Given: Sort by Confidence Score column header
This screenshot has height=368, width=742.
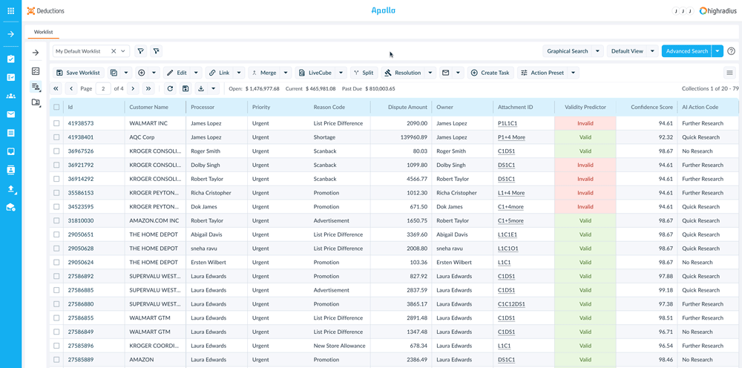Looking at the screenshot, I should [651, 108].
